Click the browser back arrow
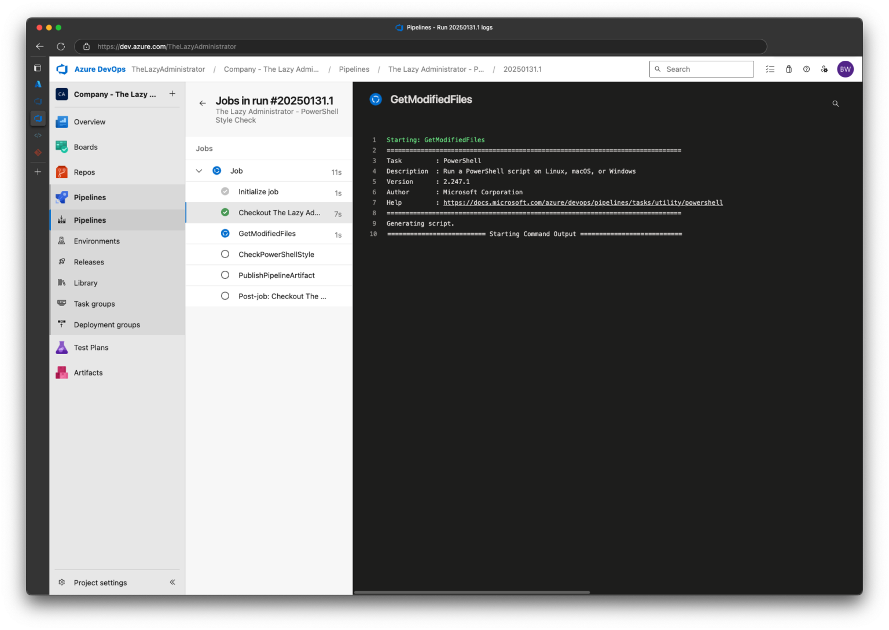The width and height of the screenshot is (889, 630). pyautogui.click(x=39, y=46)
